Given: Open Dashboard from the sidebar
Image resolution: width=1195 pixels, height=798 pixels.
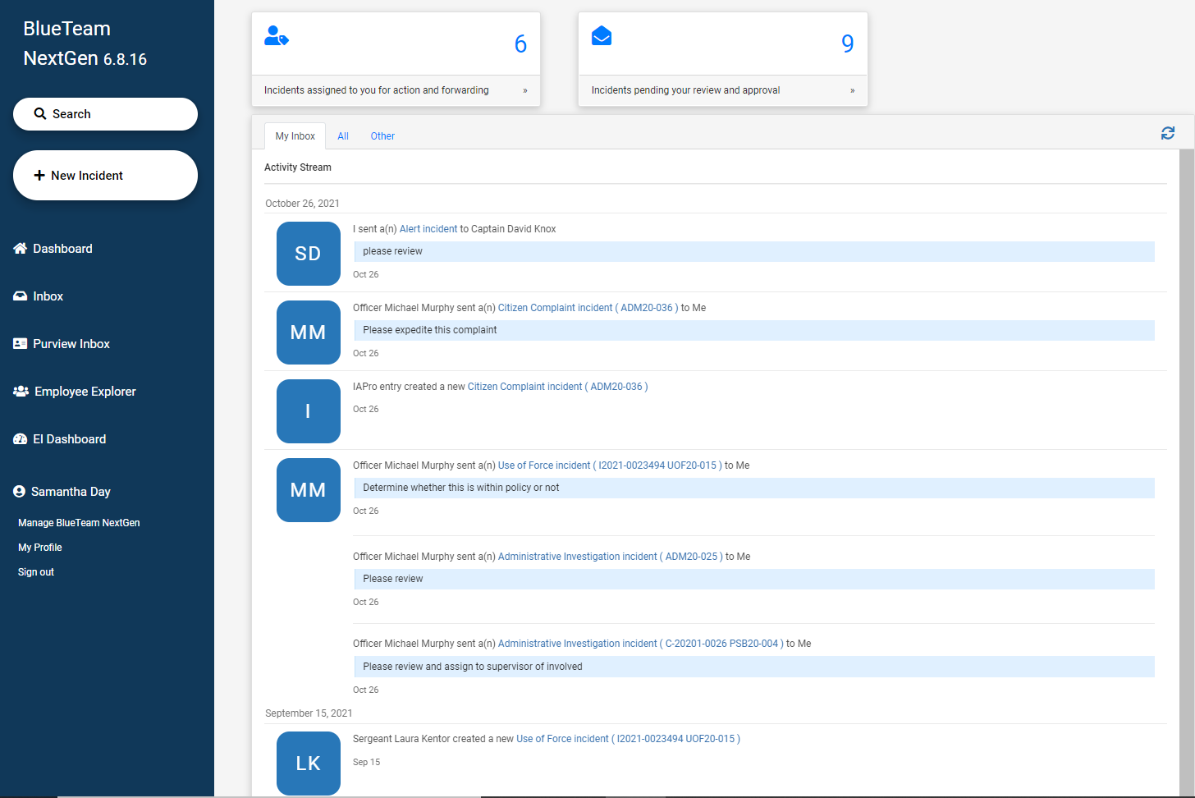Looking at the screenshot, I should [62, 249].
